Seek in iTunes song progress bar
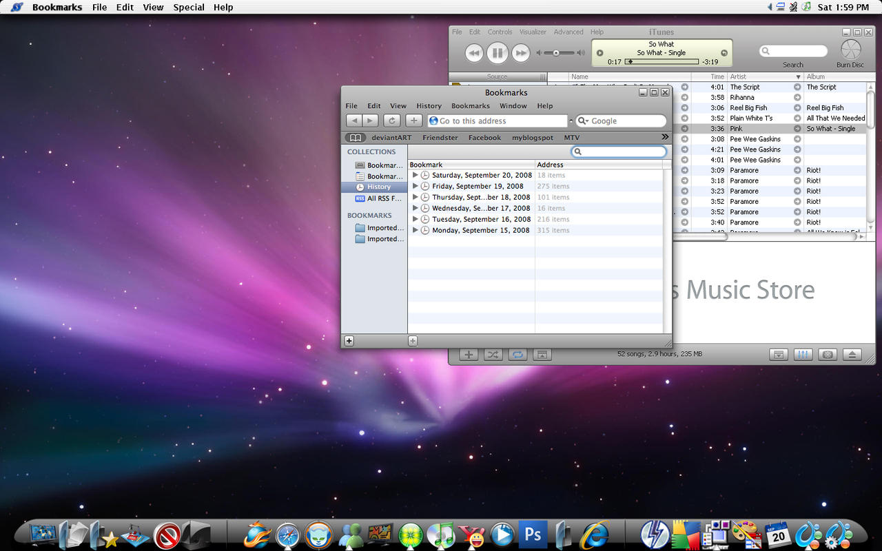The image size is (882, 551). point(660,62)
